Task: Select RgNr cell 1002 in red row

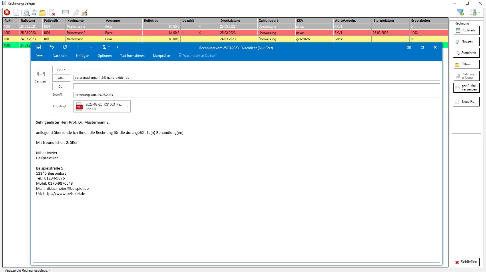Action: pyautogui.click(x=11, y=33)
